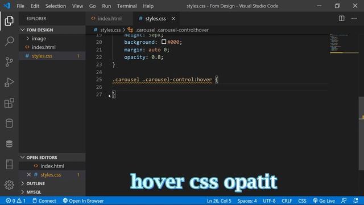Image resolution: width=364 pixels, height=205 pixels.
Task: Open the stacked database view icon
Action: coord(9,143)
